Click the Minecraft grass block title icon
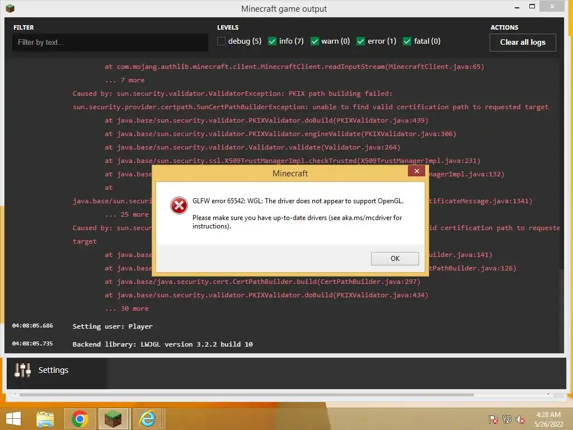This screenshot has width=573, height=430. click(x=10, y=8)
